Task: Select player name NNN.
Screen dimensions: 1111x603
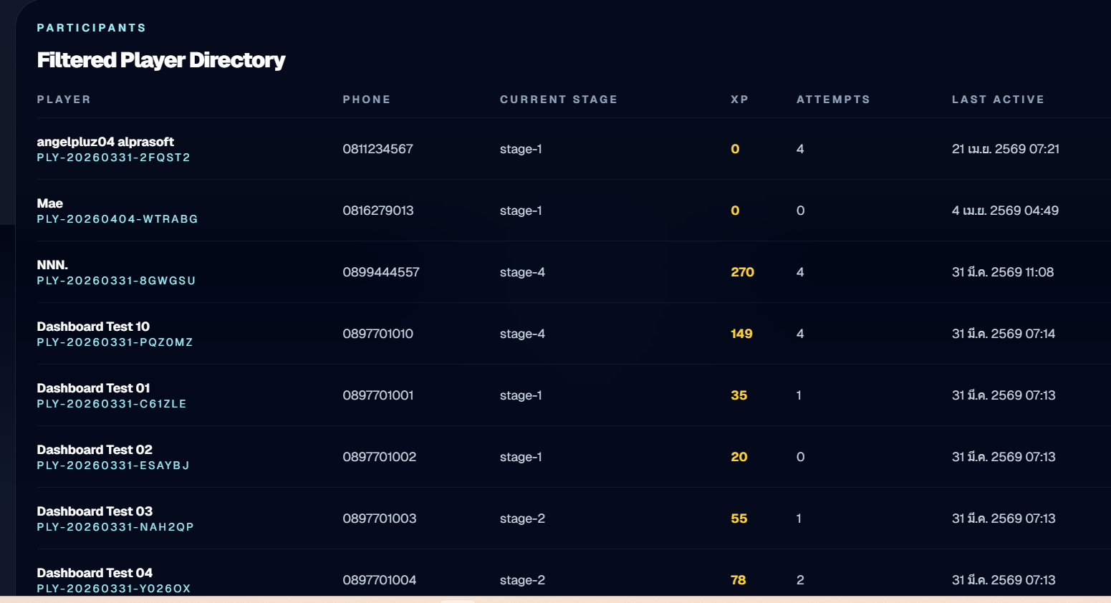Action: [x=52, y=265]
